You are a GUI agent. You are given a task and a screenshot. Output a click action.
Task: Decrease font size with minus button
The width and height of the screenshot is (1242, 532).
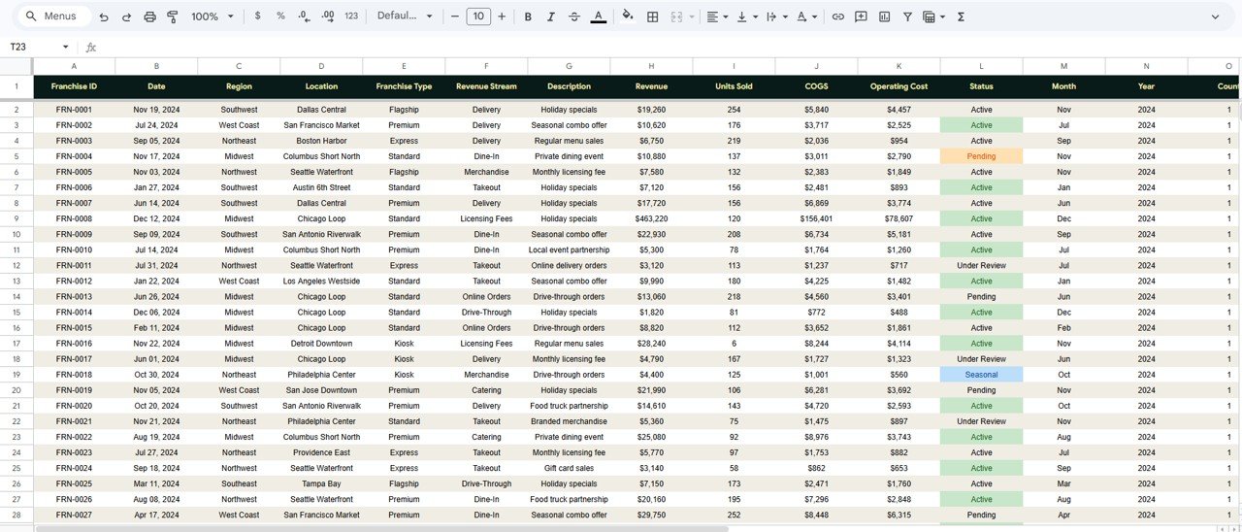point(454,17)
